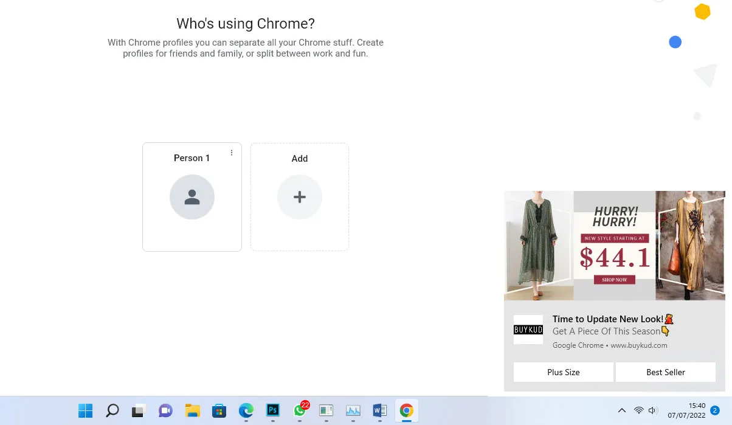
Task: Switch to Microsoft Word in taskbar
Action: (x=379, y=410)
